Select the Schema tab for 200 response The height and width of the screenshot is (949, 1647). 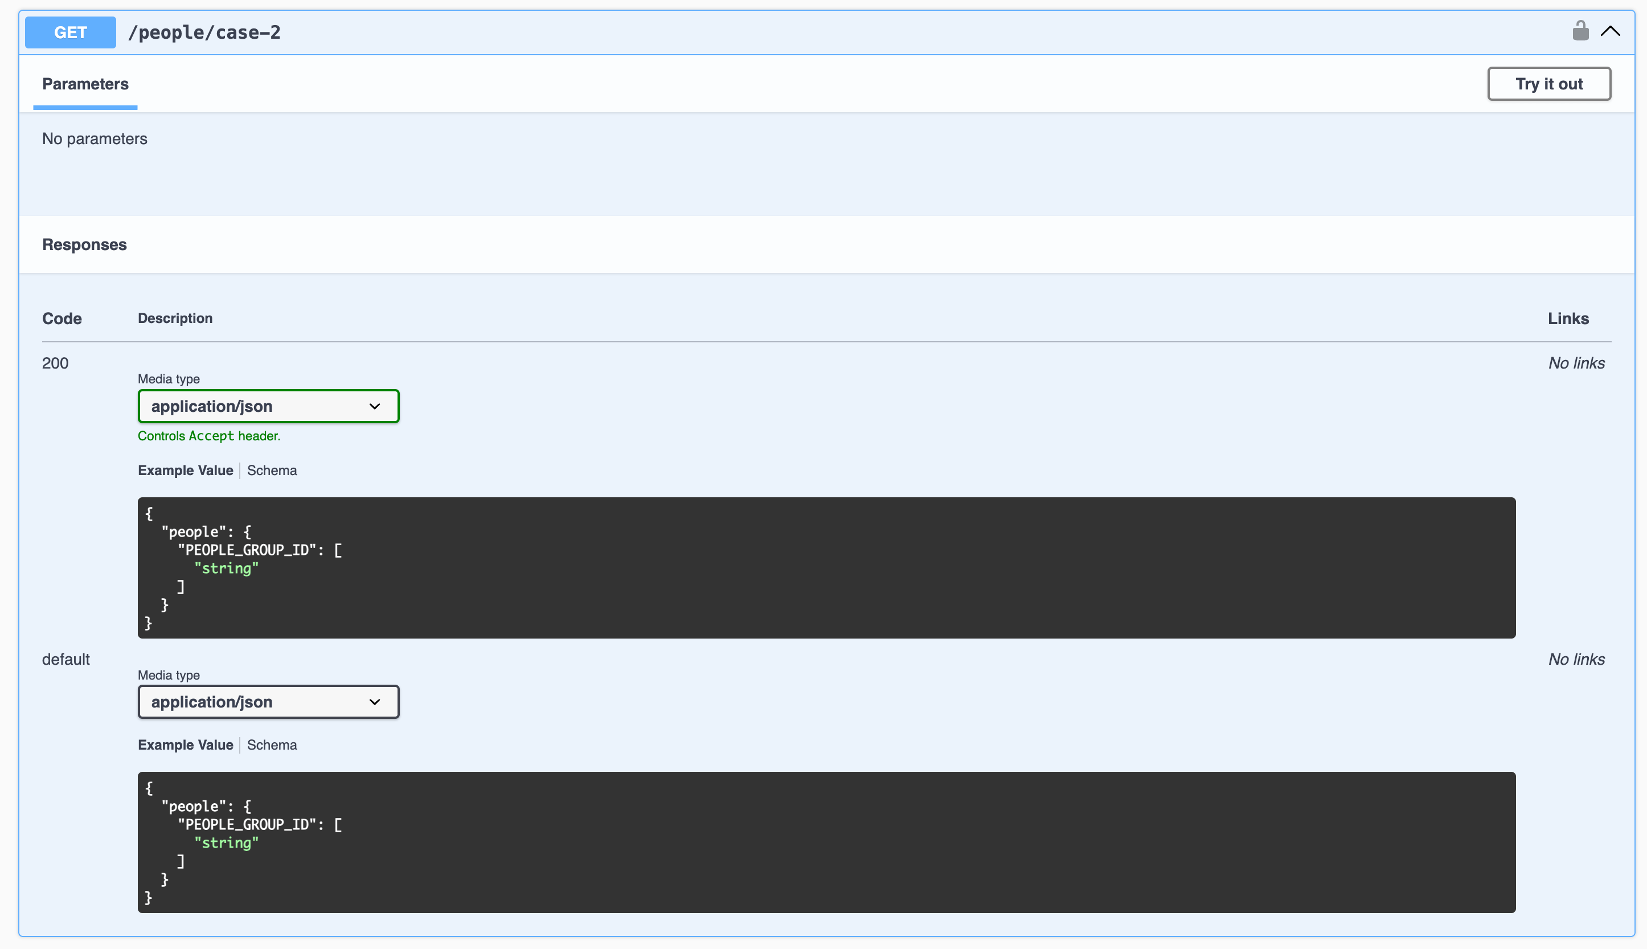click(x=272, y=469)
